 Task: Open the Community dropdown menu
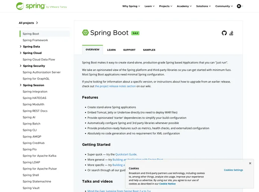click(224, 6)
